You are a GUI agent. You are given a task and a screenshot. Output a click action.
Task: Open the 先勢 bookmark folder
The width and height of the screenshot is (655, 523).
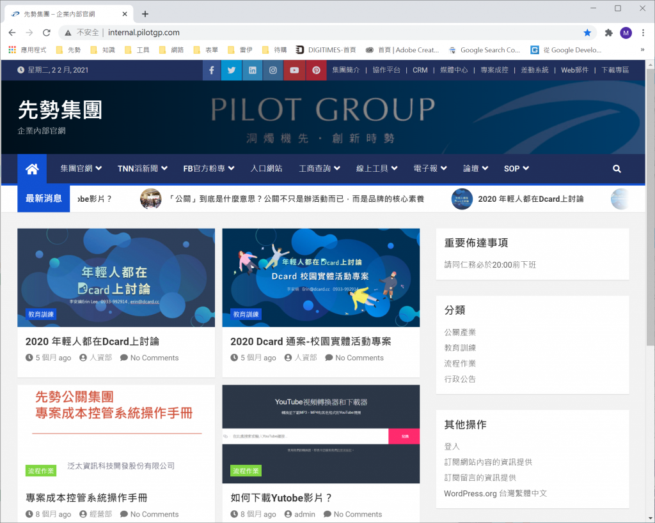(x=68, y=50)
